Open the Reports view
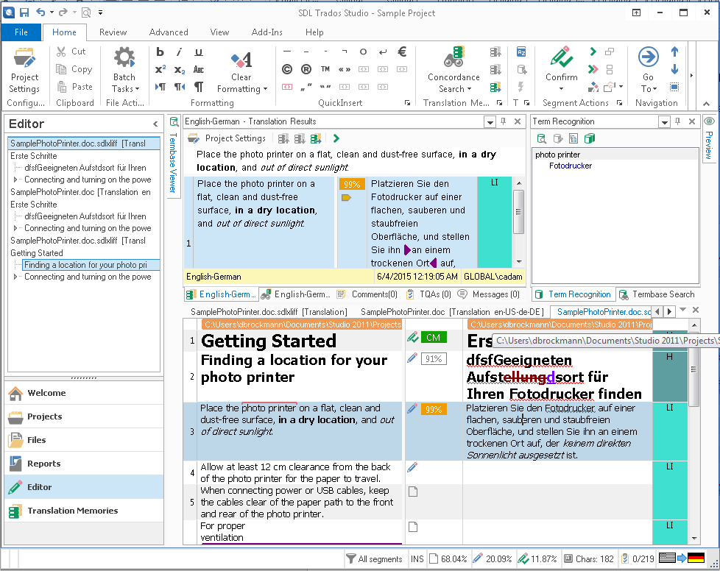Screen dimensions: 720x571 pos(84,464)
